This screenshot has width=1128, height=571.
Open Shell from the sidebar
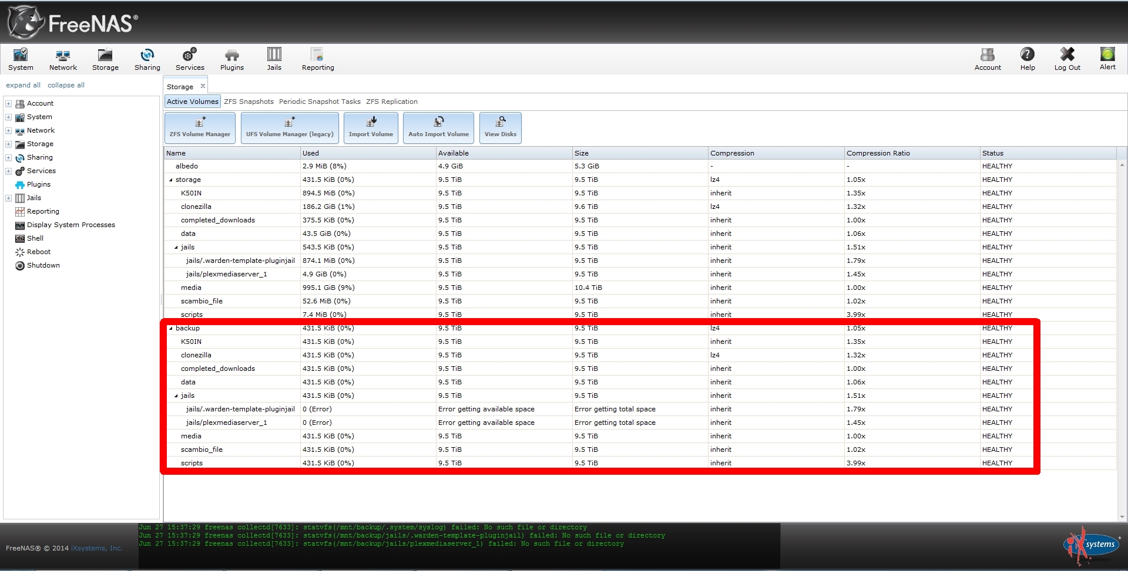tap(35, 238)
